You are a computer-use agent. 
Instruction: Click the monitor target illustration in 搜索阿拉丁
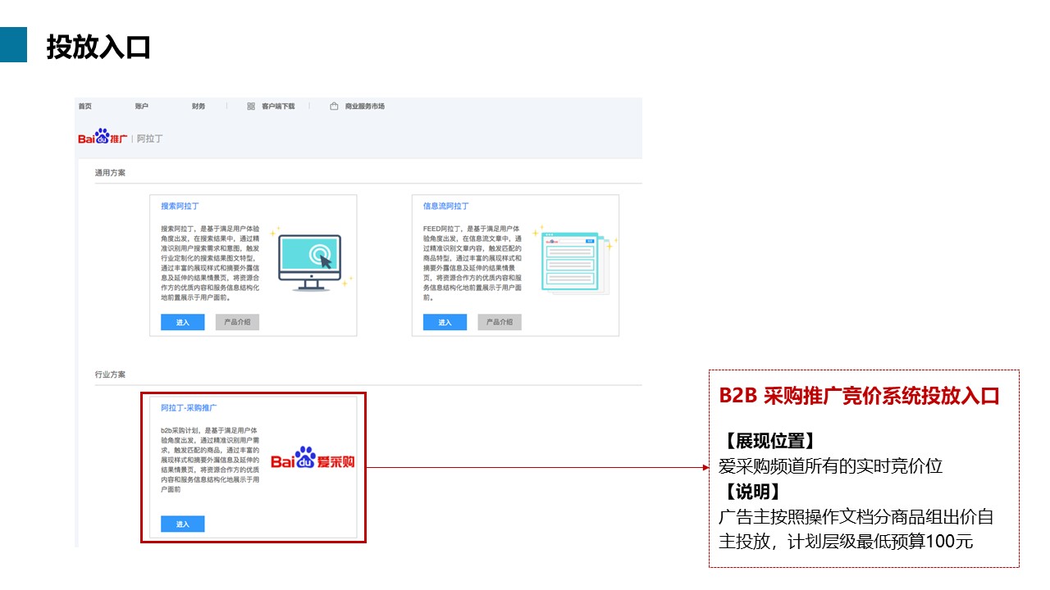[311, 260]
